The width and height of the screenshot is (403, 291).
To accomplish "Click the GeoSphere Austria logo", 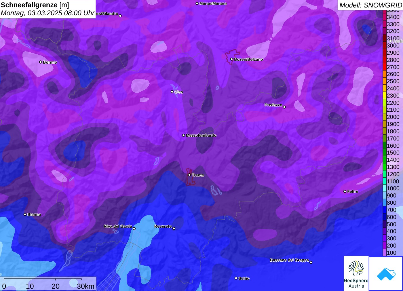I will click(356, 273).
